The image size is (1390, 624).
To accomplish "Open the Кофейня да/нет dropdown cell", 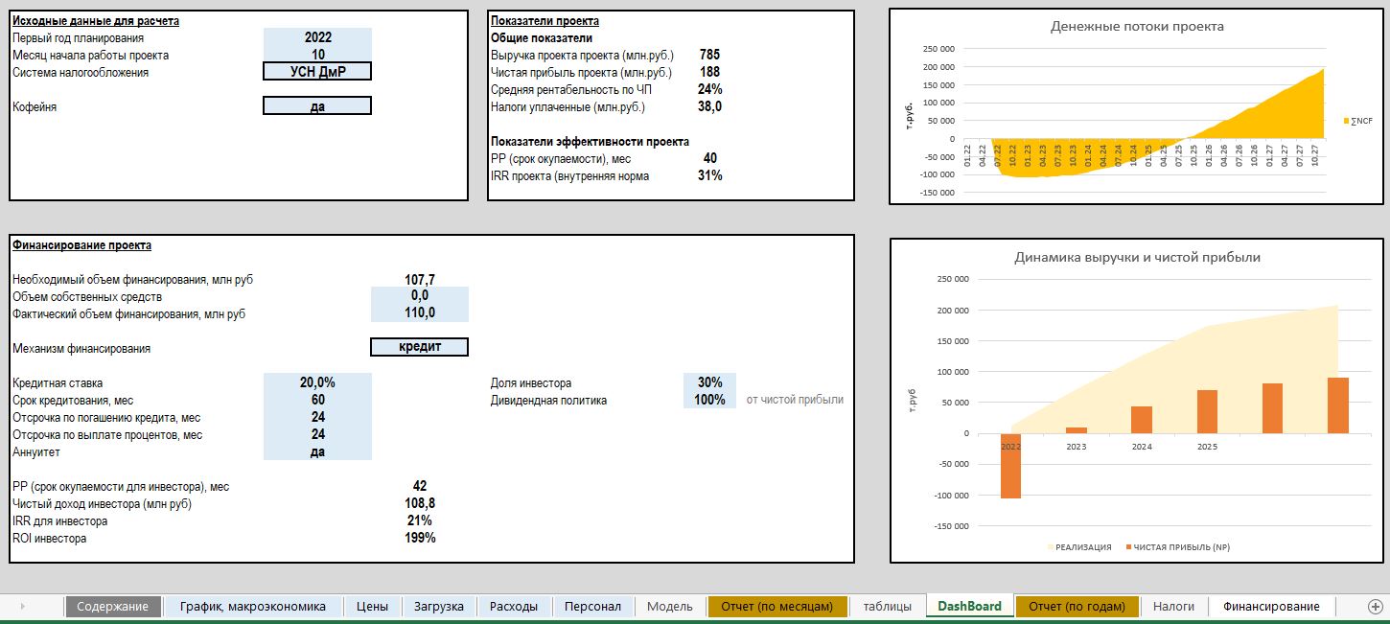I will pyautogui.click(x=317, y=106).
